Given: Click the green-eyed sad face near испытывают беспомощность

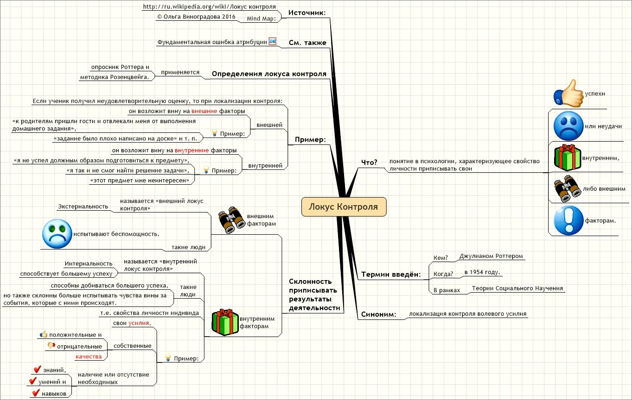Looking at the screenshot, I should click(x=57, y=234).
